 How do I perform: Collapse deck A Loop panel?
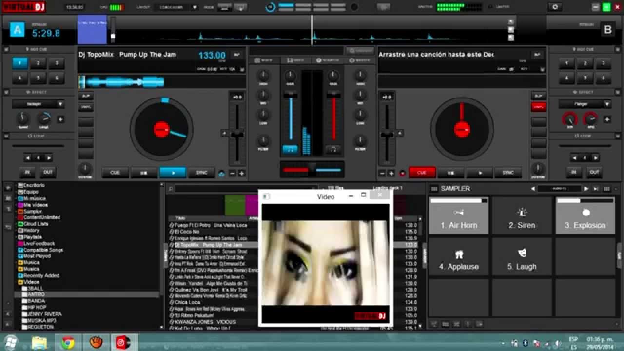tap(7, 136)
